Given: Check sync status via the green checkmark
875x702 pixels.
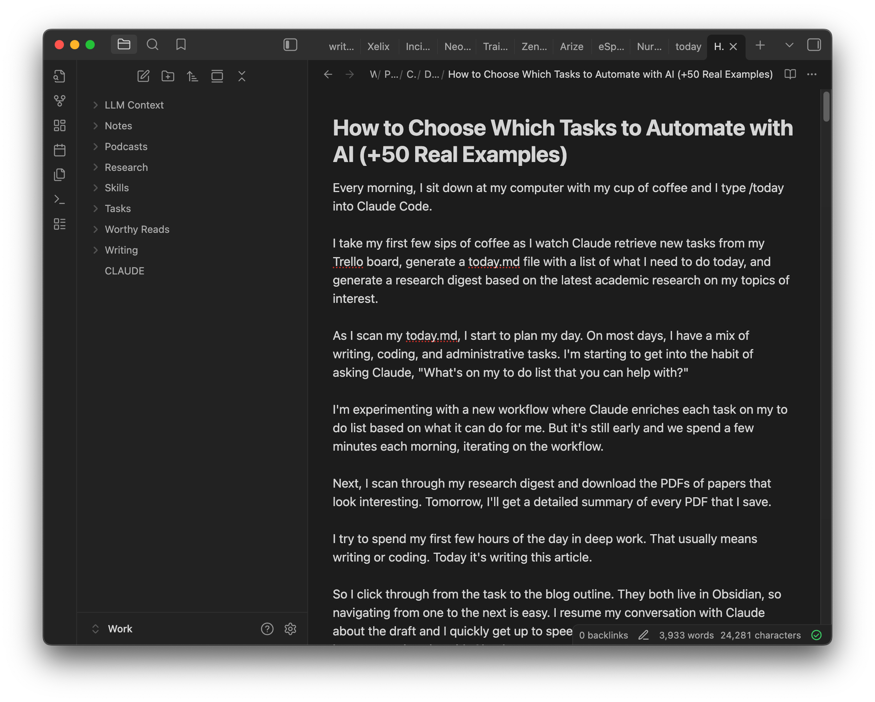Looking at the screenshot, I should 817,635.
